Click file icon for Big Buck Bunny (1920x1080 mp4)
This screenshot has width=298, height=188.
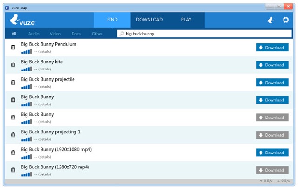tap(13, 153)
